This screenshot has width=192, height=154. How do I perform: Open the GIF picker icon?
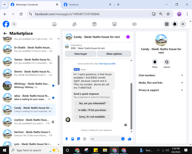84,139
